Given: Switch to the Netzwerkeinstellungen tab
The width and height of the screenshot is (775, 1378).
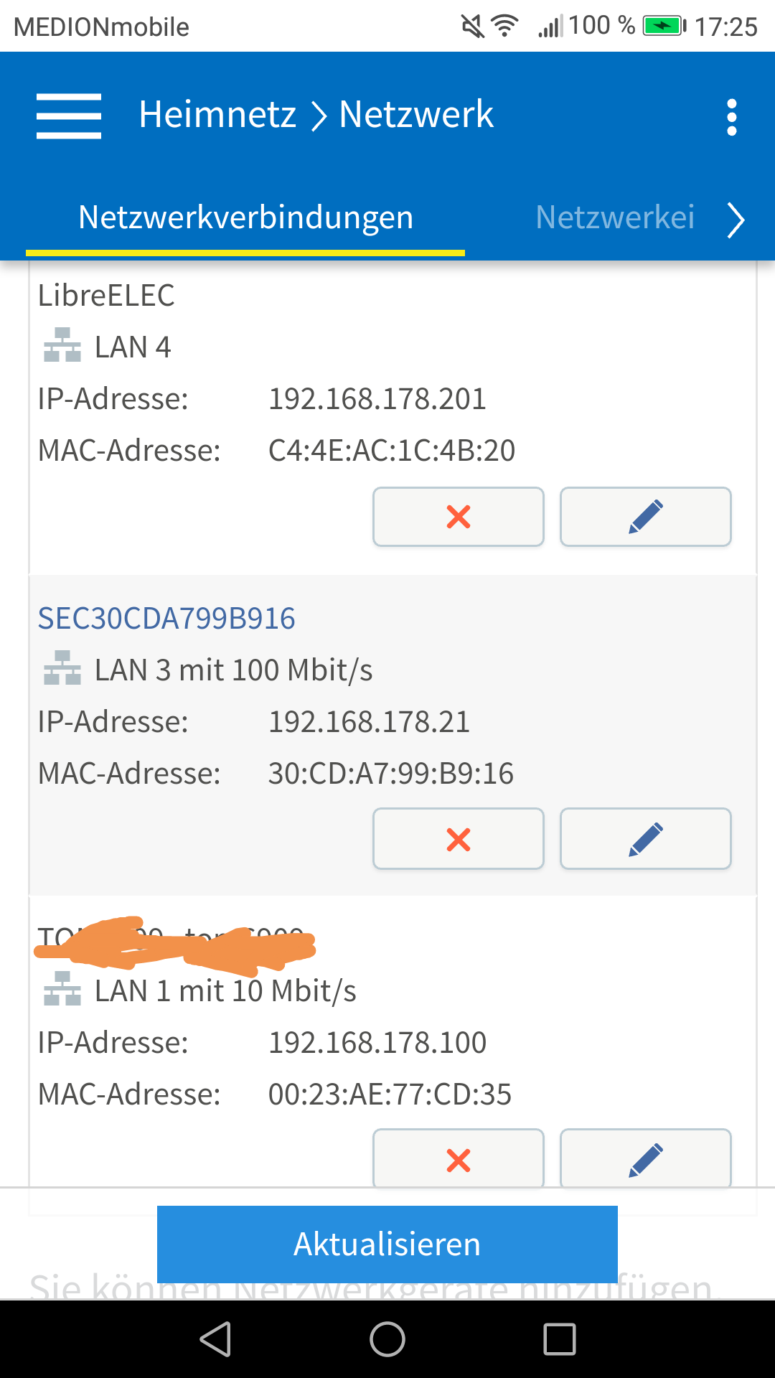Looking at the screenshot, I should click(x=615, y=217).
